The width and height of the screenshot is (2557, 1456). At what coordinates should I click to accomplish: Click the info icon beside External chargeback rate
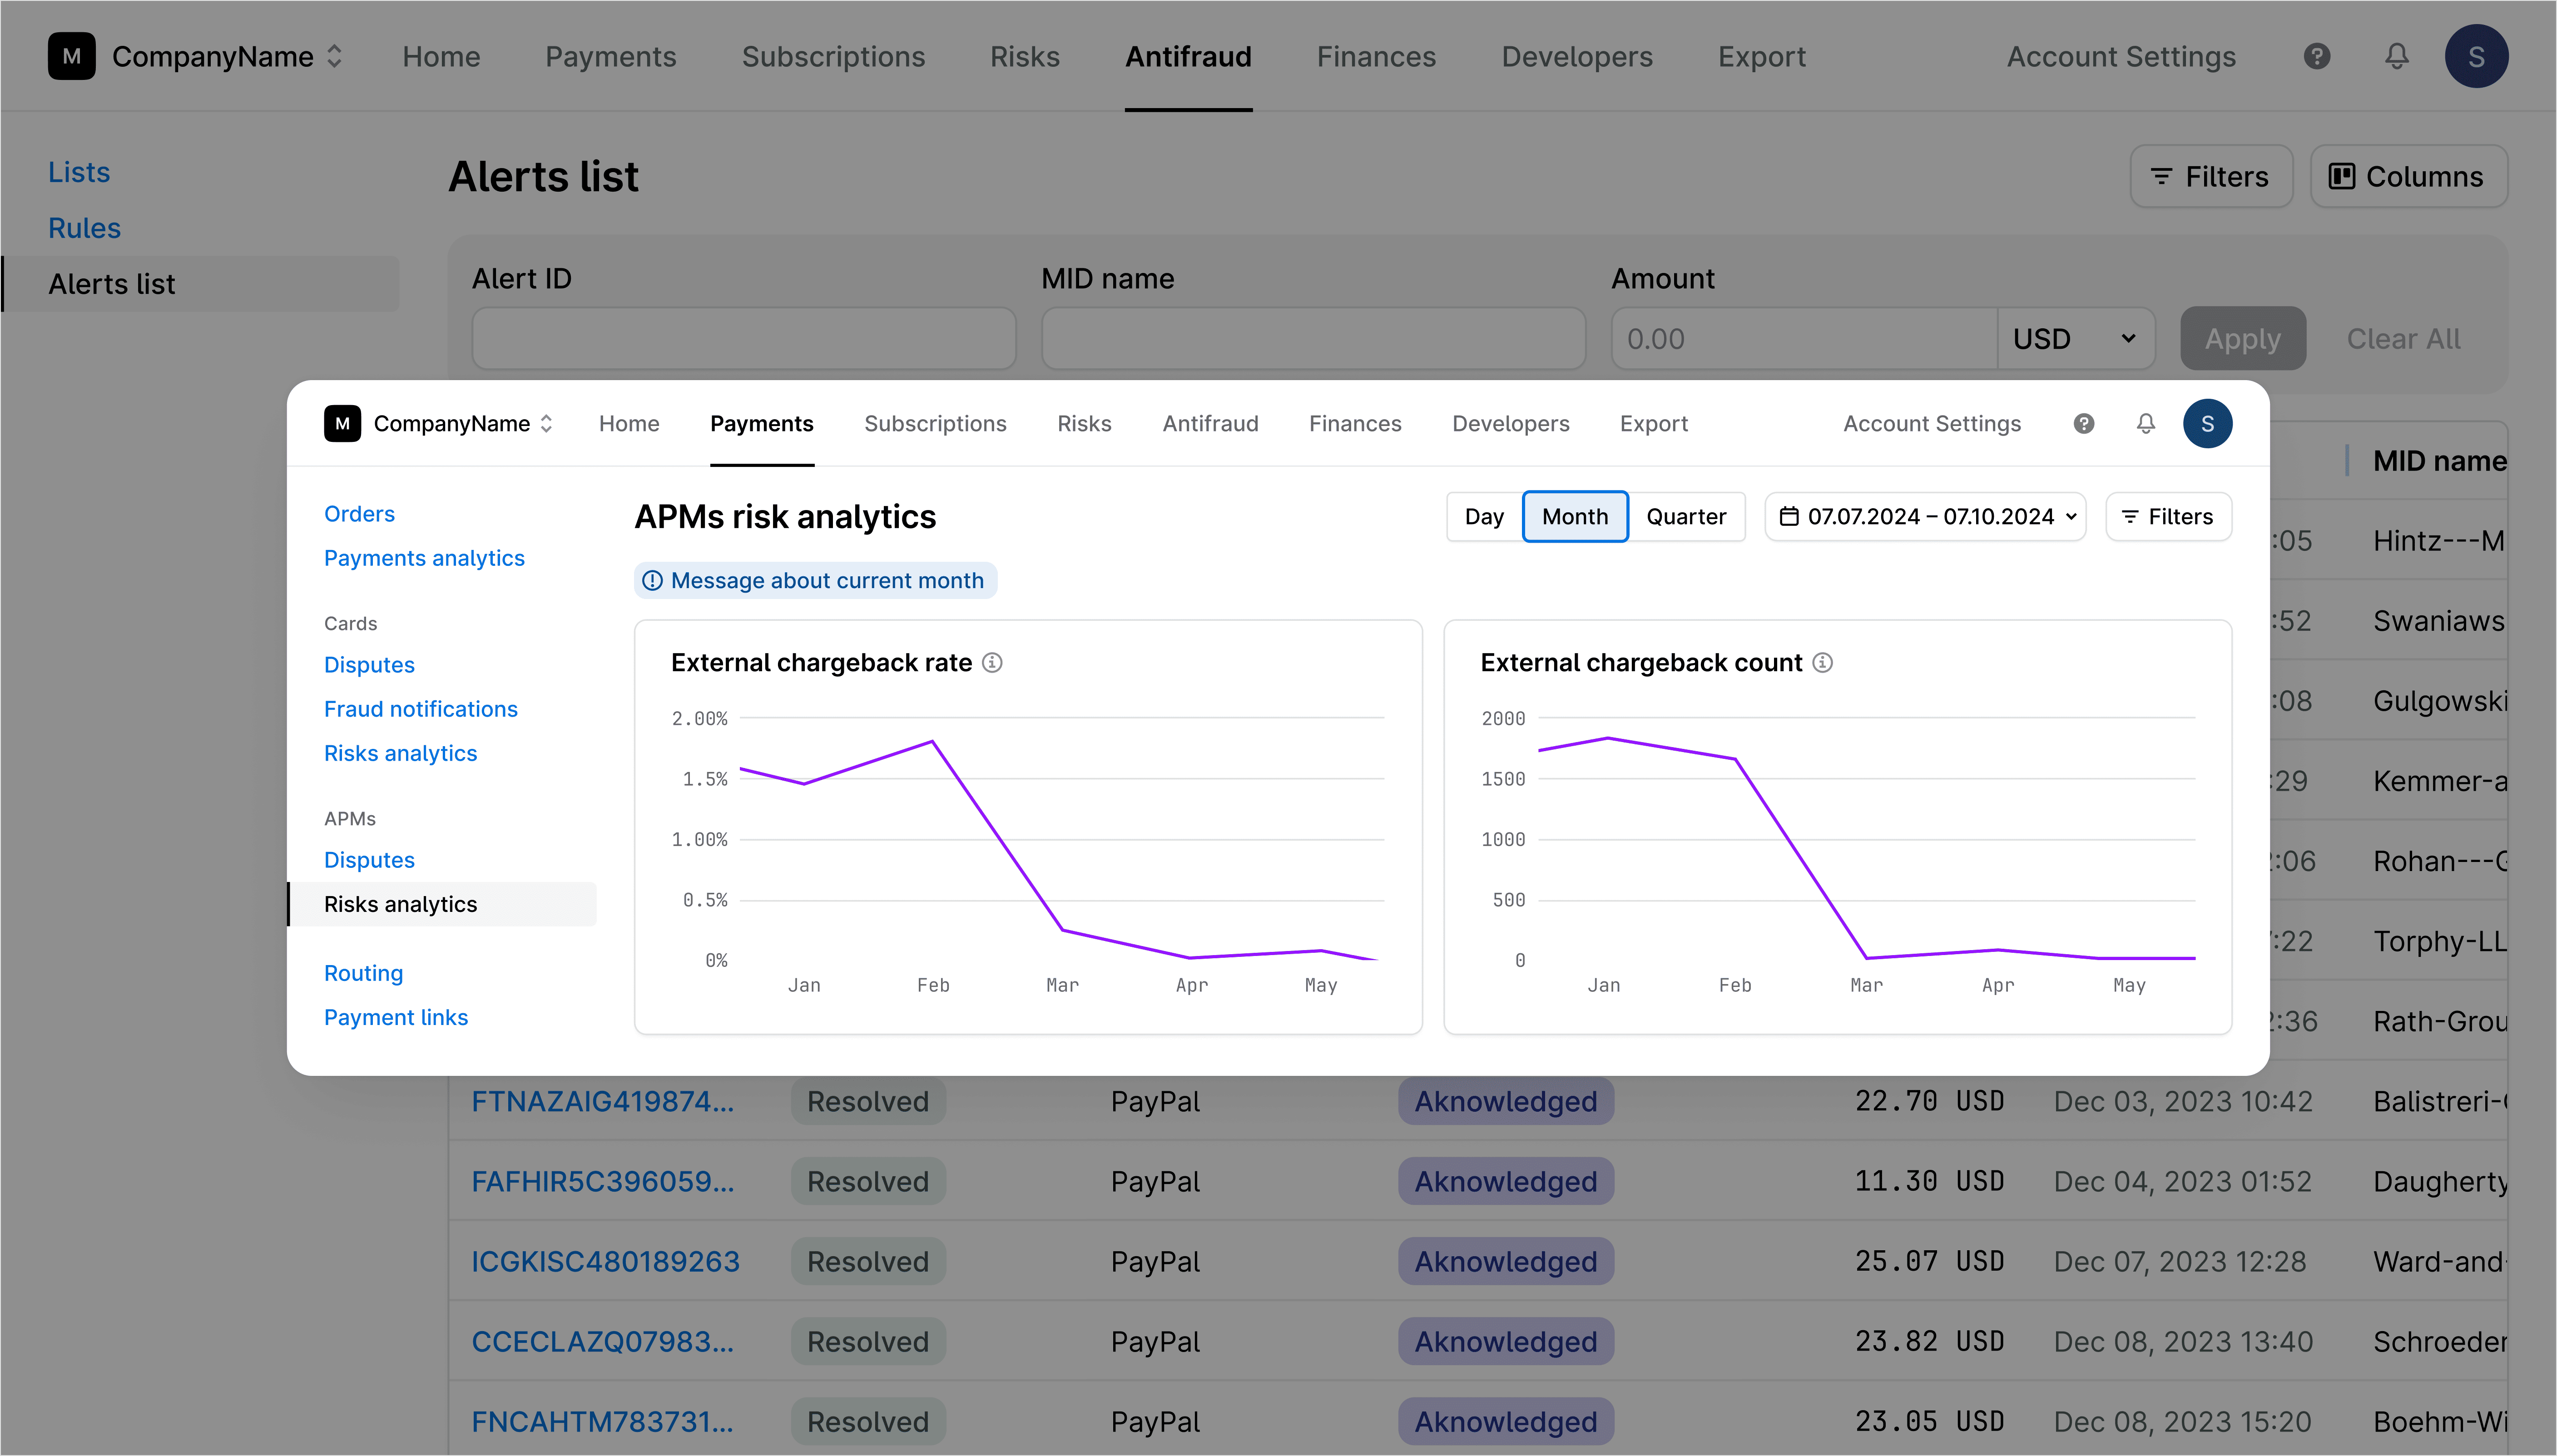point(992,662)
